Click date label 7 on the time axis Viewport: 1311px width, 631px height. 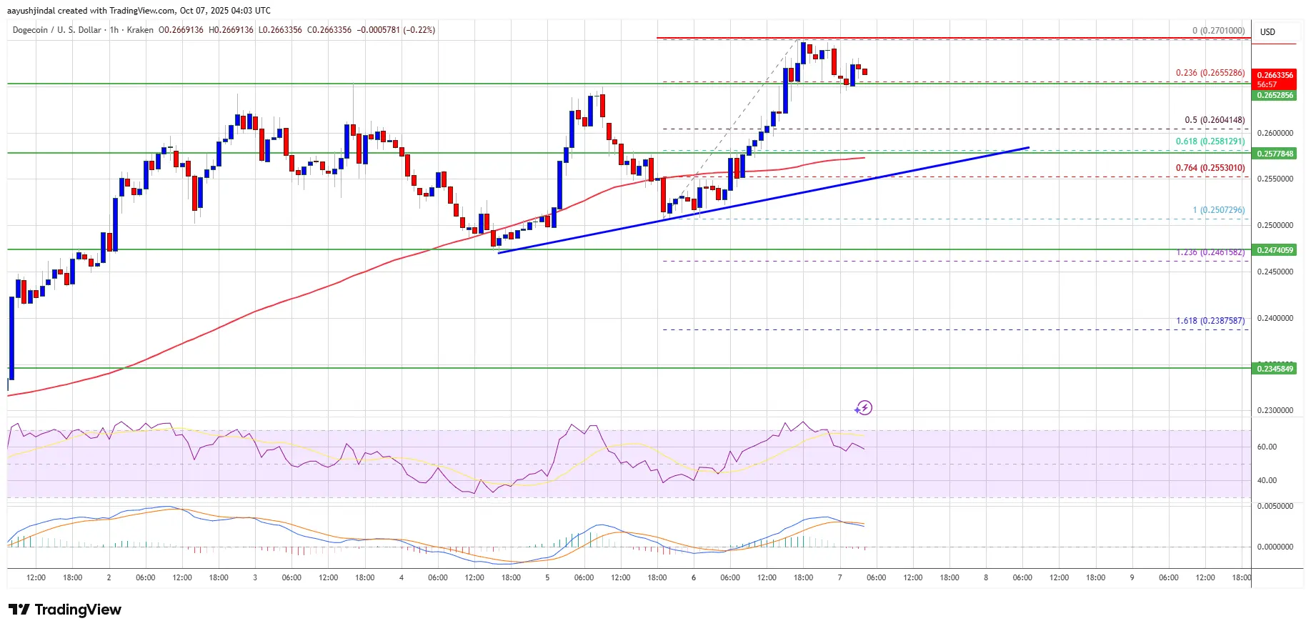point(839,577)
